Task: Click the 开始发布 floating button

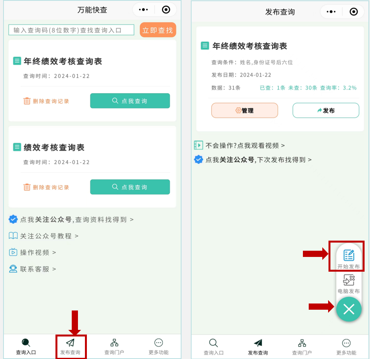Action: 349,259
